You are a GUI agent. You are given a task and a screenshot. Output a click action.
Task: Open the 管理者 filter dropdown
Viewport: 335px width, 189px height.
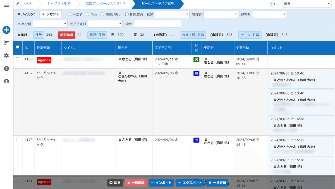pos(221,14)
